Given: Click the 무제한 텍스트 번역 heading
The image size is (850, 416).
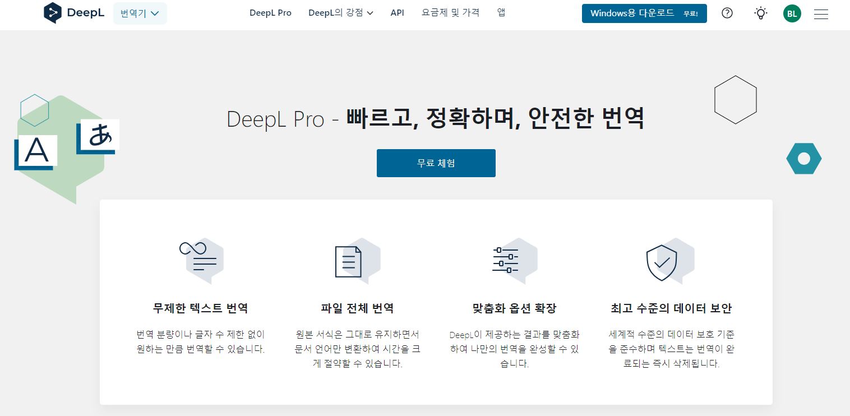Looking at the screenshot, I should (200, 308).
